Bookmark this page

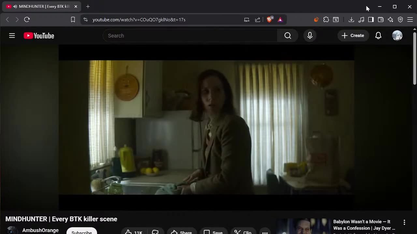coord(73,20)
